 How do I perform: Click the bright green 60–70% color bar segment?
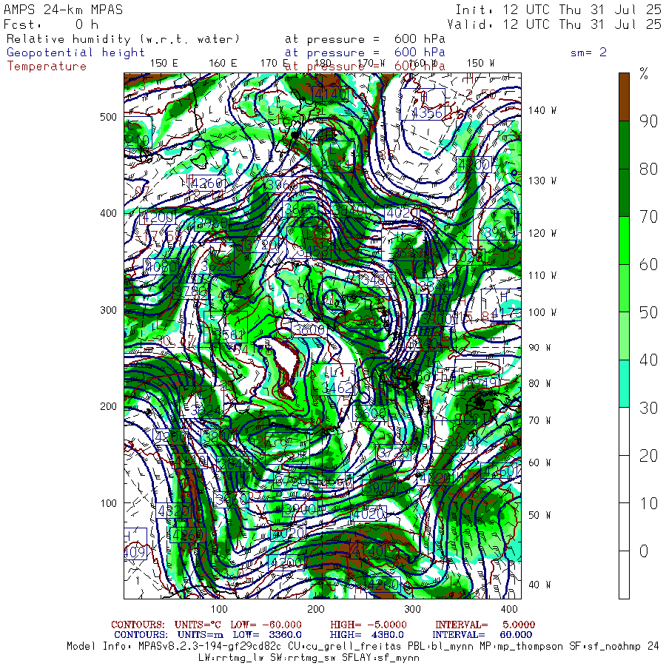(624, 240)
